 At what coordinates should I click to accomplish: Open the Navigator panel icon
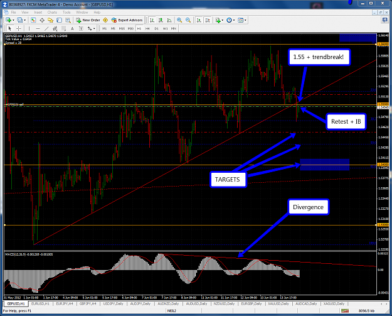(51, 20)
